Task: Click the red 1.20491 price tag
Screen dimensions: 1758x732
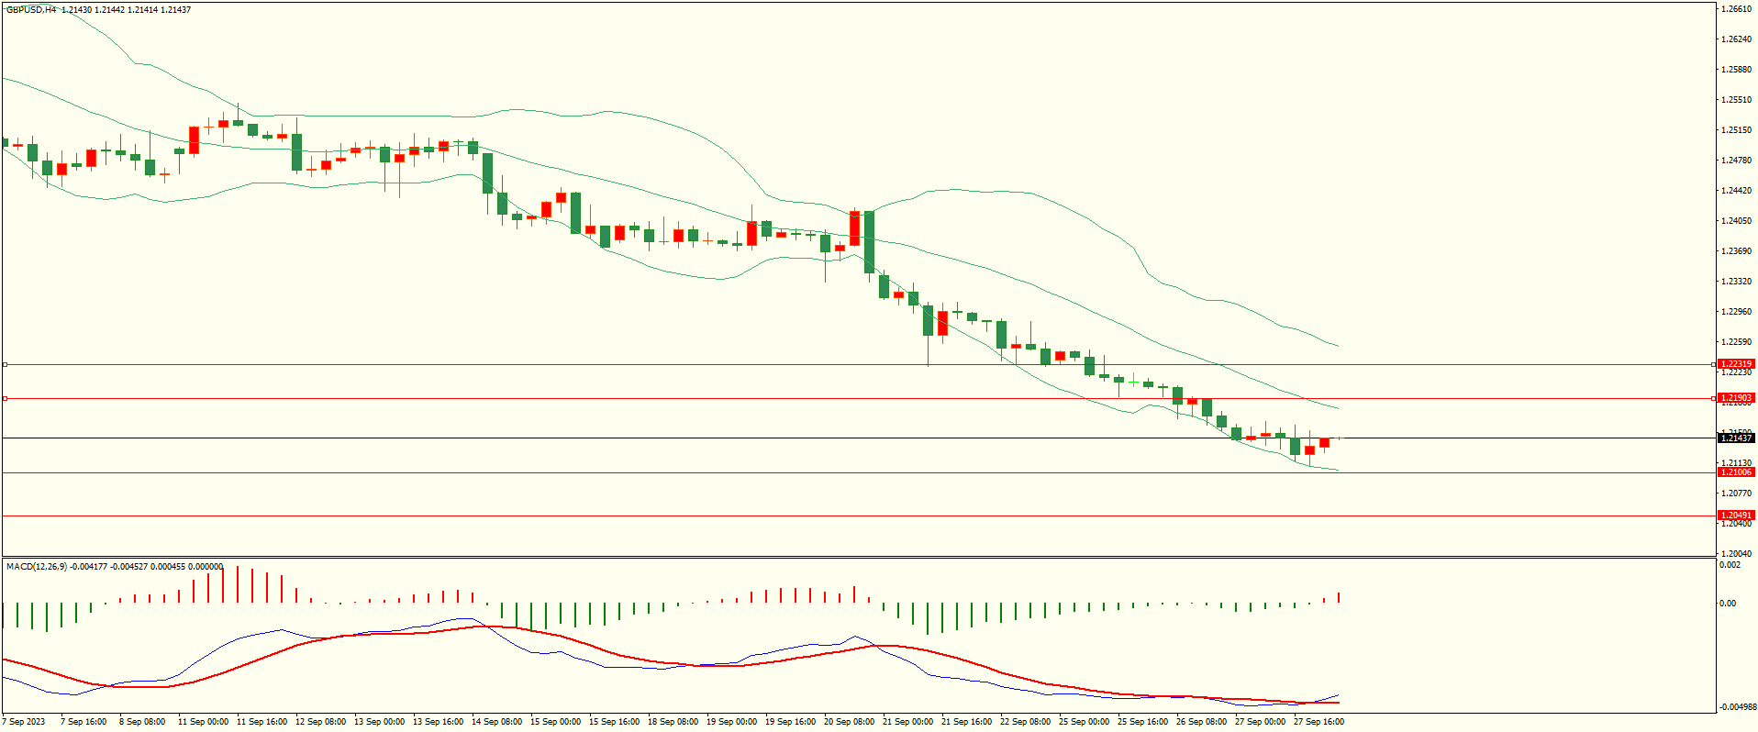Action: (1735, 516)
